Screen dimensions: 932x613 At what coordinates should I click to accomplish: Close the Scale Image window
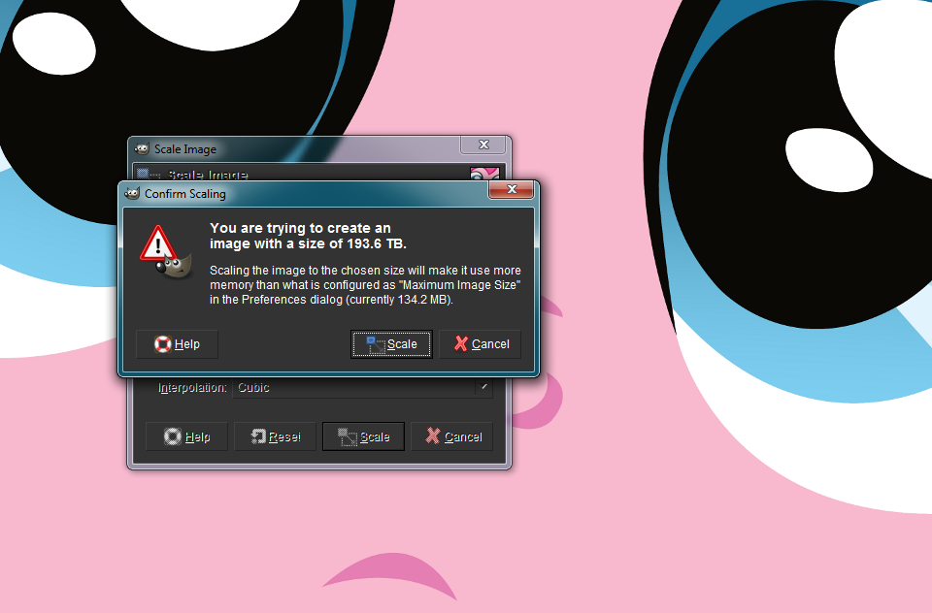(x=483, y=145)
